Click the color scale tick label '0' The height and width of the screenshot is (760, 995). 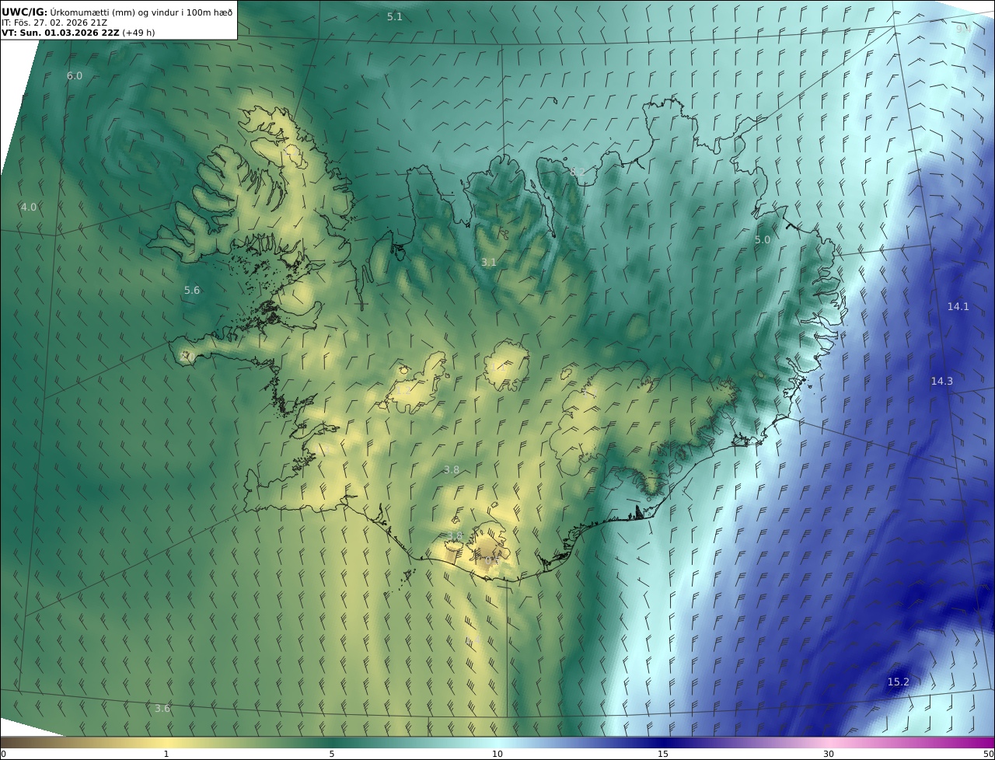click(x=3, y=754)
